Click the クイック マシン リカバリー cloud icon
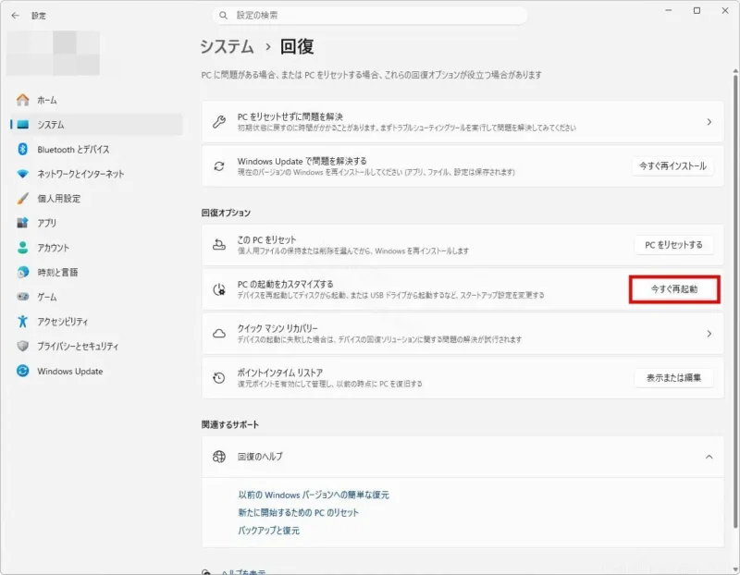Viewport: 740px width, 575px height. coord(219,334)
